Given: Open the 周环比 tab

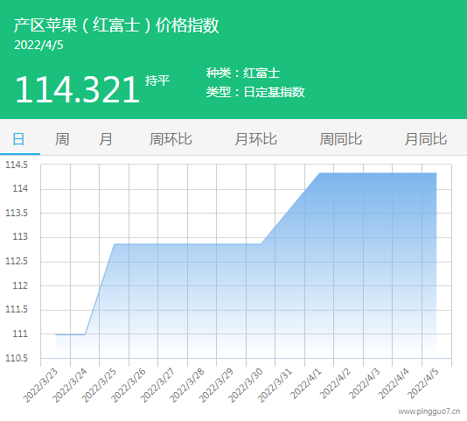Looking at the screenshot, I should [171, 139].
